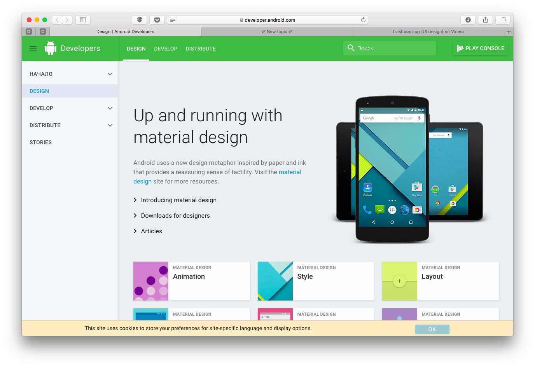Click the Nexus phone hero image
Viewport: 535px width, 367px height.
click(392, 170)
